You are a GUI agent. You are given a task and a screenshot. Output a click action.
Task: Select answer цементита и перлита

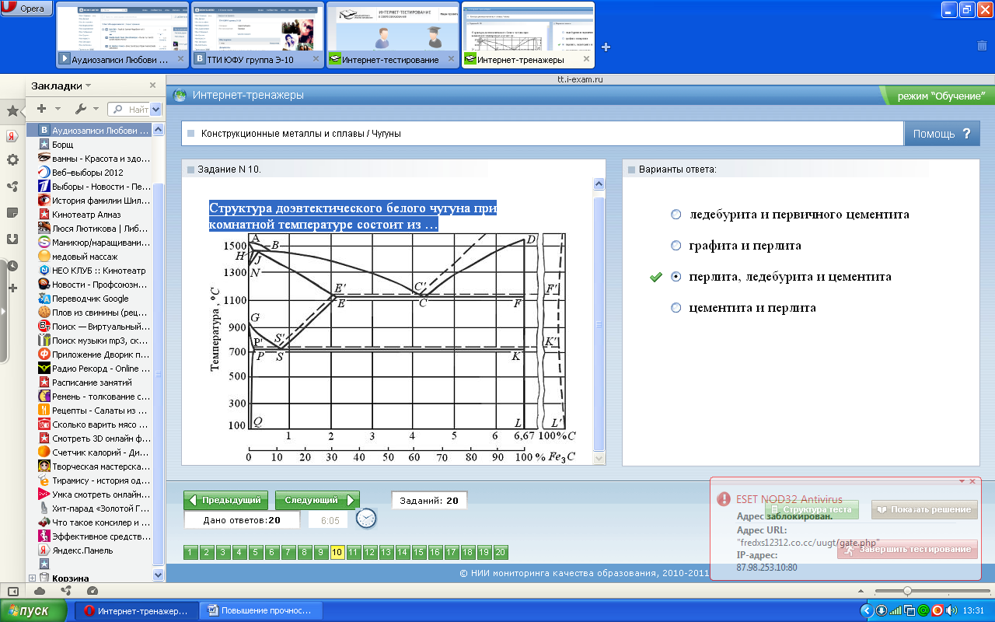click(676, 308)
